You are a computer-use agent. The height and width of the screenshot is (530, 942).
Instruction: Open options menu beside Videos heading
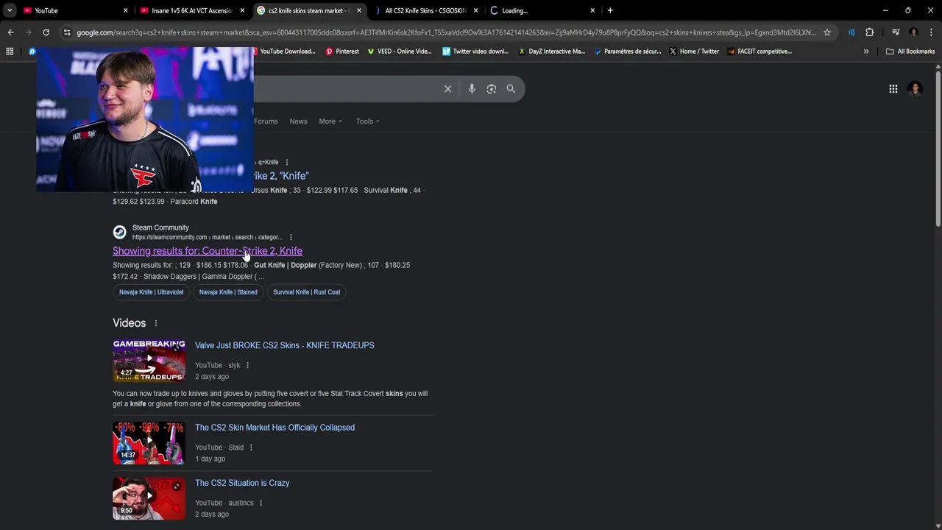pyautogui.click(x=155, y=323)
